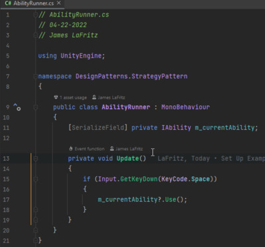265x247 pixels.
Task: Click the inline git blame annotation on line 13
Action: 211,158
